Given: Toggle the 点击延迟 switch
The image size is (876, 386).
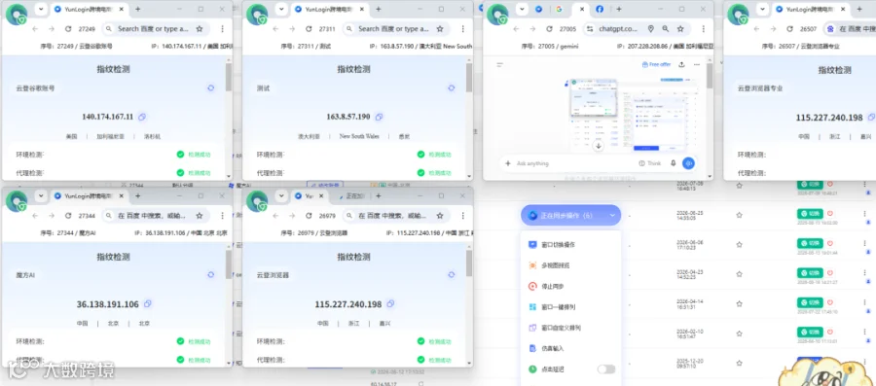Looking at the screenshot, I should click(x=606, y=369).
